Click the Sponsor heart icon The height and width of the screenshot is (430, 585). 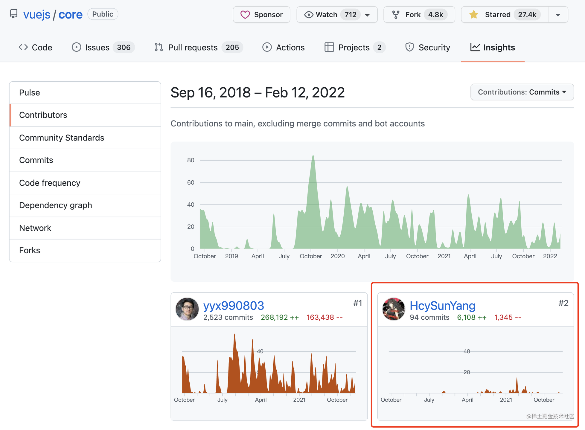(245, 15)
